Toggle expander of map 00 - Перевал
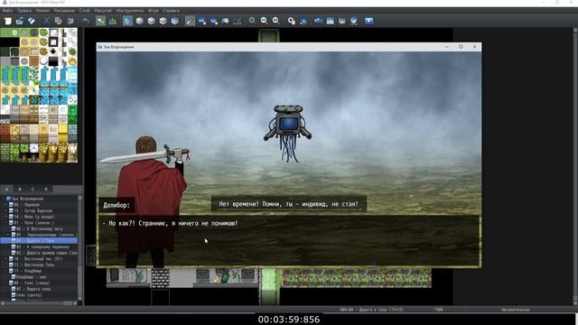 point(6,205)
